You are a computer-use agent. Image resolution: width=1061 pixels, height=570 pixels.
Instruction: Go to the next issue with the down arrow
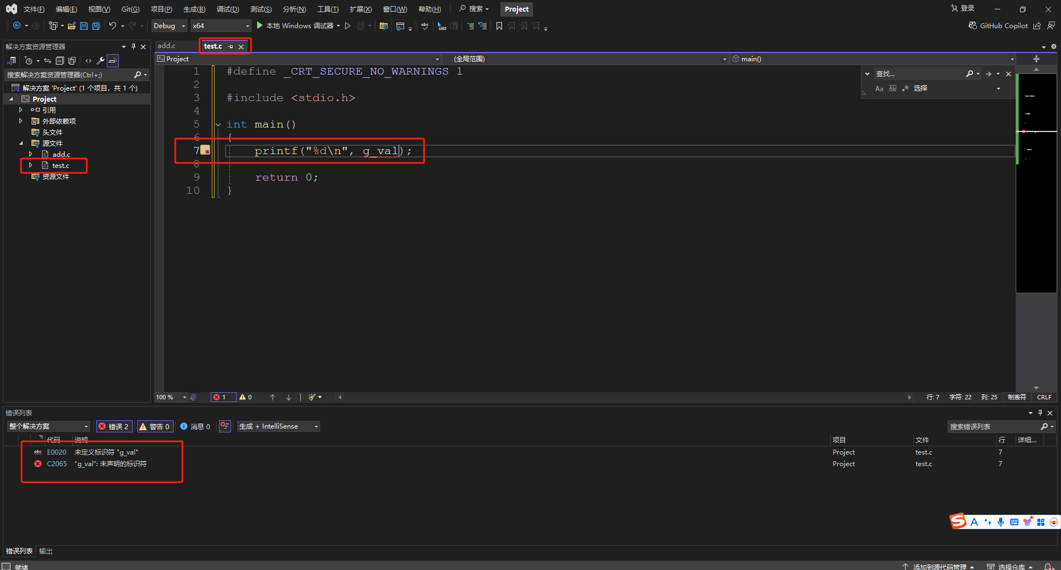click(x=289, y=397)
